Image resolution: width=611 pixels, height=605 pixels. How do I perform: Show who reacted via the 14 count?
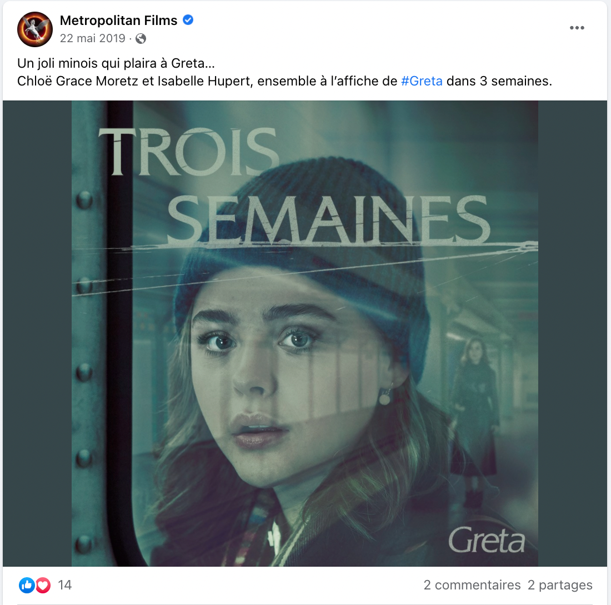[x=64, y=585]
